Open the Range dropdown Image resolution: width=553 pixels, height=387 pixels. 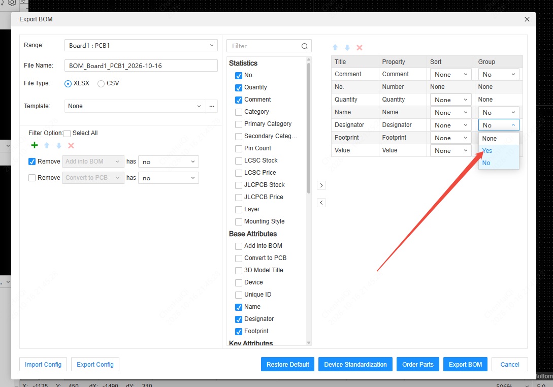click(141, 46)
